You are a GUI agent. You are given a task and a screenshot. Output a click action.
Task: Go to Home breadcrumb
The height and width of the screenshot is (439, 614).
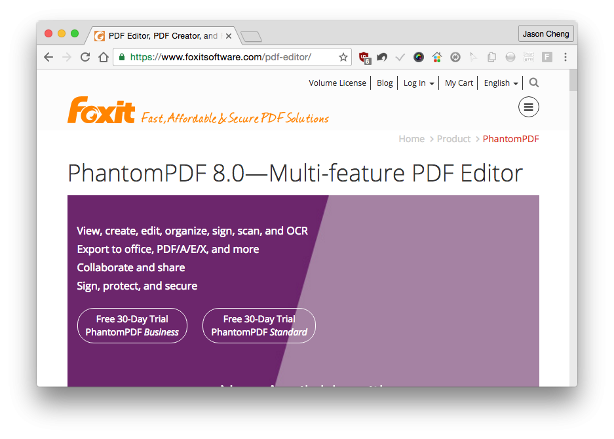pos(412,139)
